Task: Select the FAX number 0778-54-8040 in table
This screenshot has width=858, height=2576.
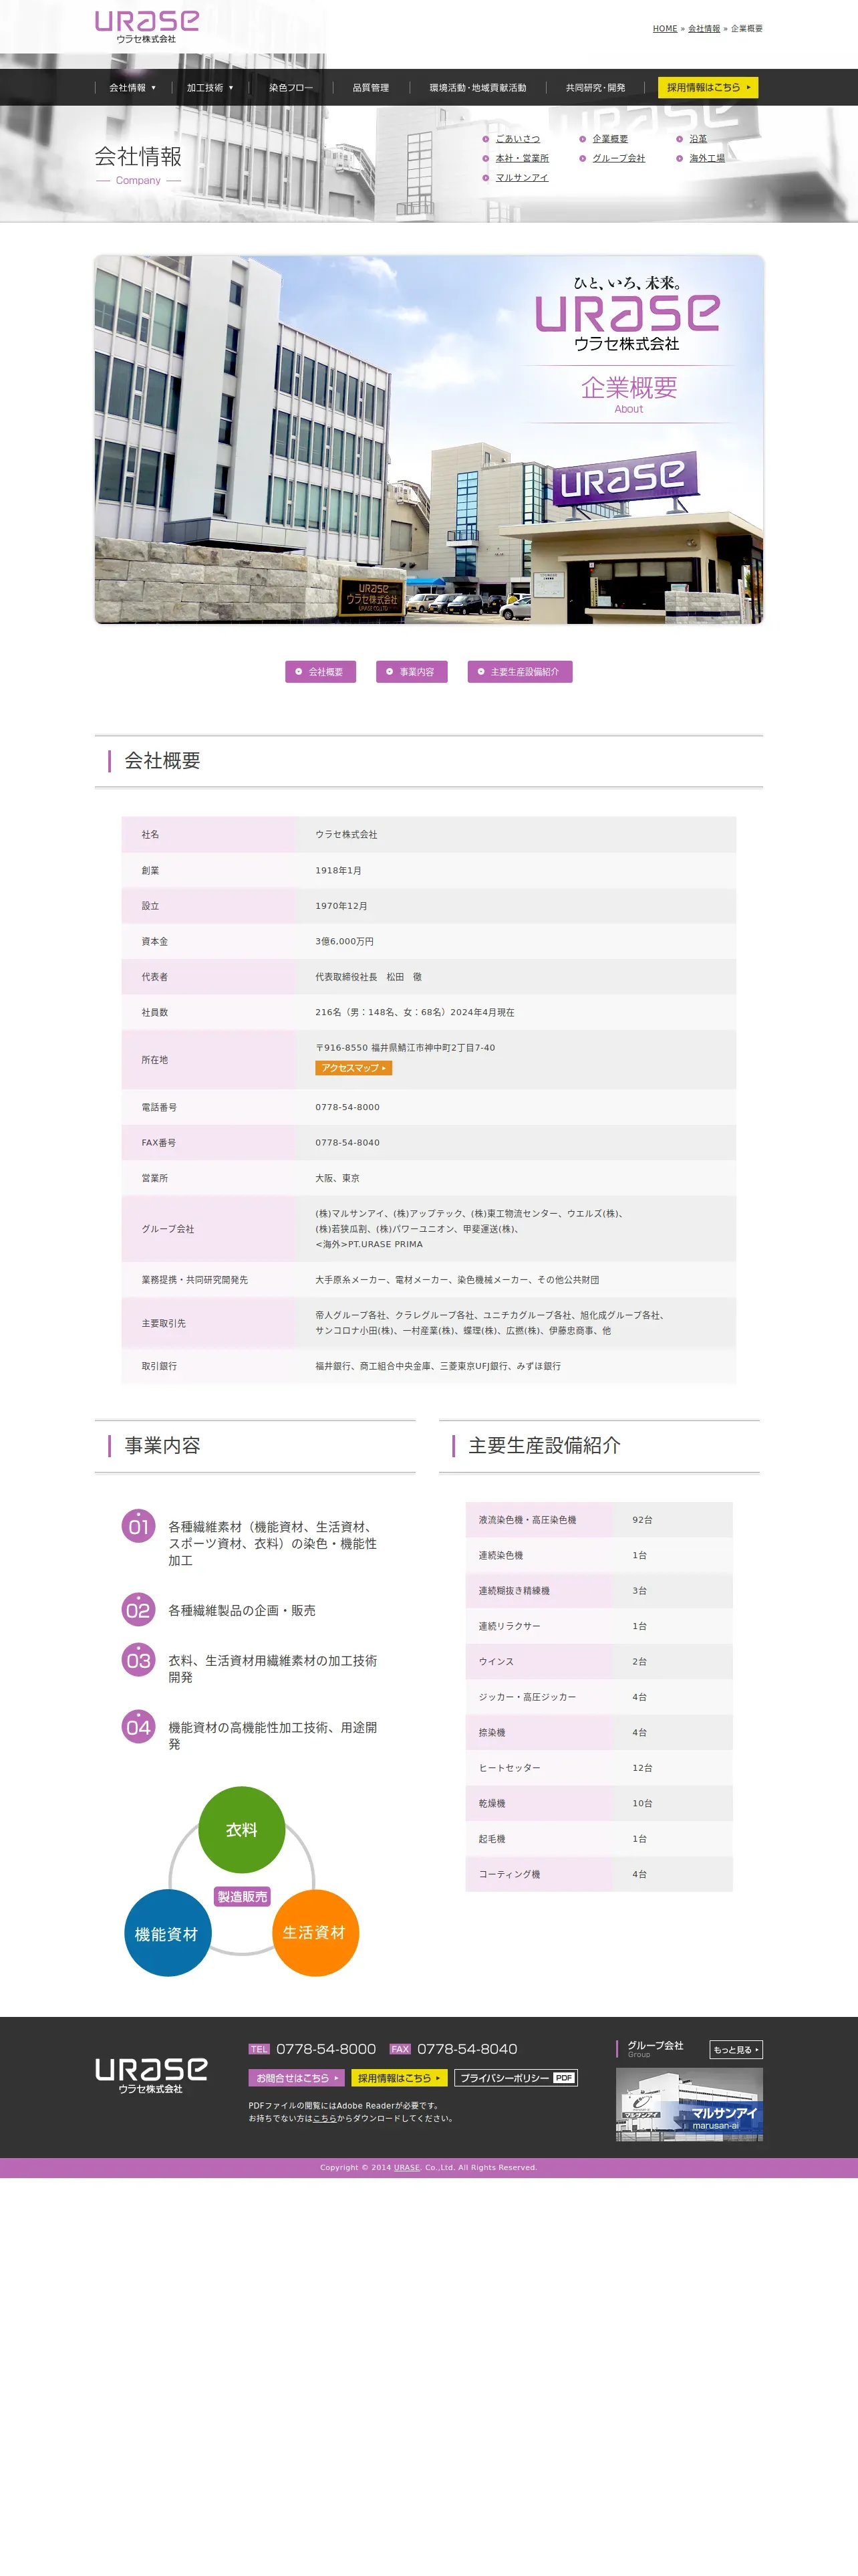Action: 347,1142
